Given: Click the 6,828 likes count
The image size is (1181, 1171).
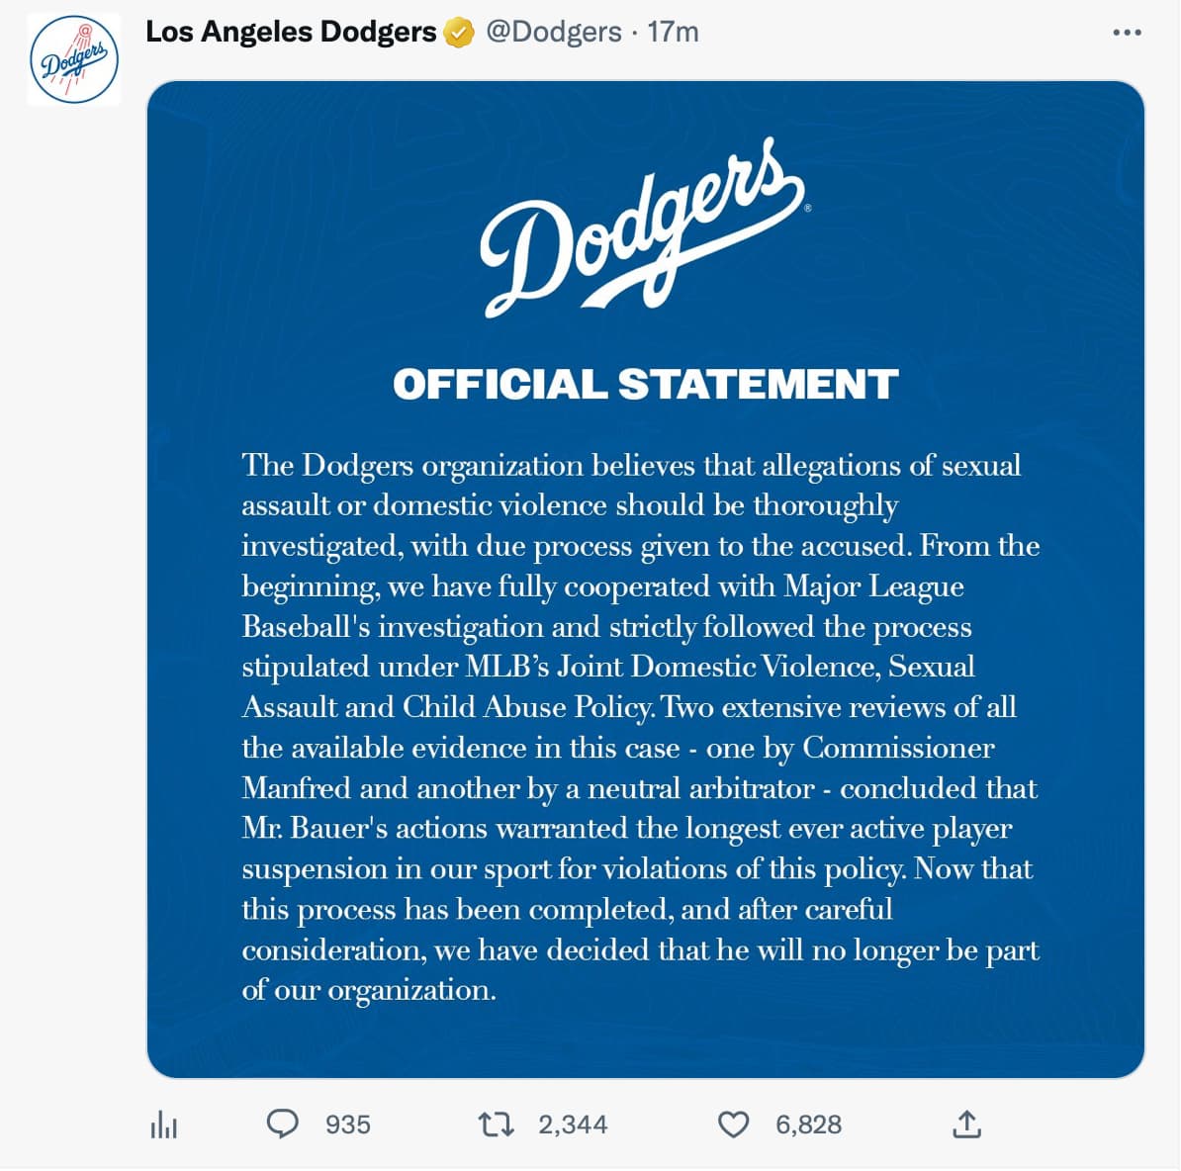Looking at the screenshot, I should click(808, 1125).
